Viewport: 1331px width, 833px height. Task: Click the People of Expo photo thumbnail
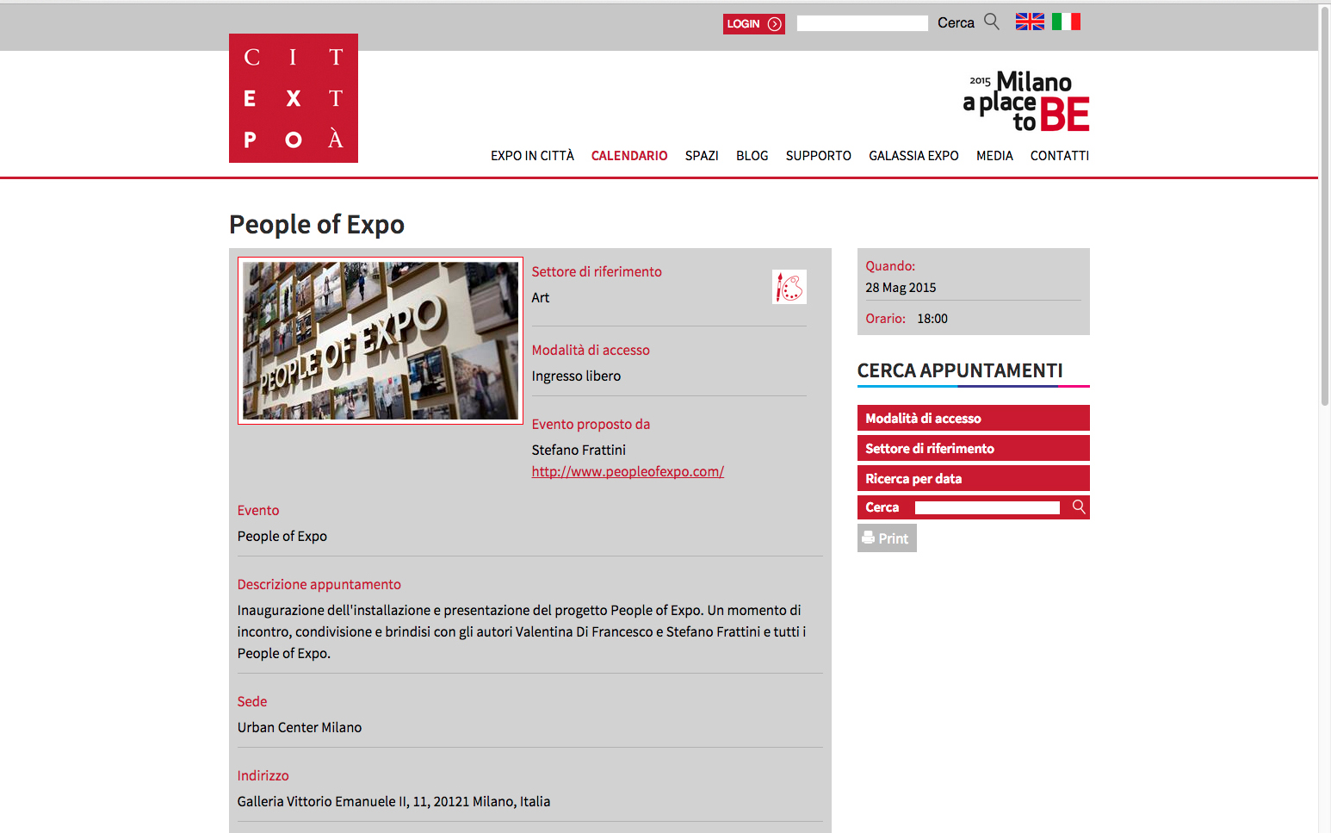coord(381,341)
